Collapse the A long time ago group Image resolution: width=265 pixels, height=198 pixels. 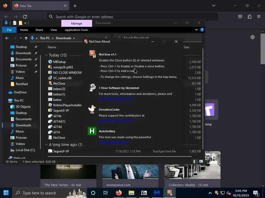point(46,145)
